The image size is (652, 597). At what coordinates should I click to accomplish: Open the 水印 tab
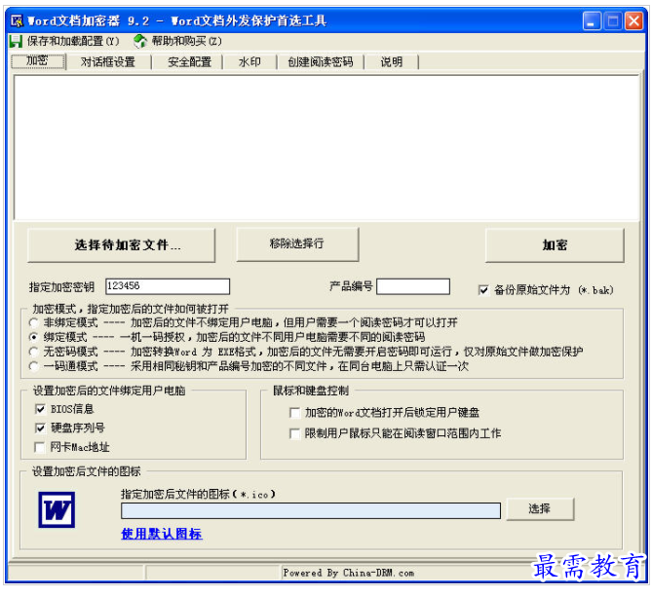pyautogui.click(x=249, y=62)
